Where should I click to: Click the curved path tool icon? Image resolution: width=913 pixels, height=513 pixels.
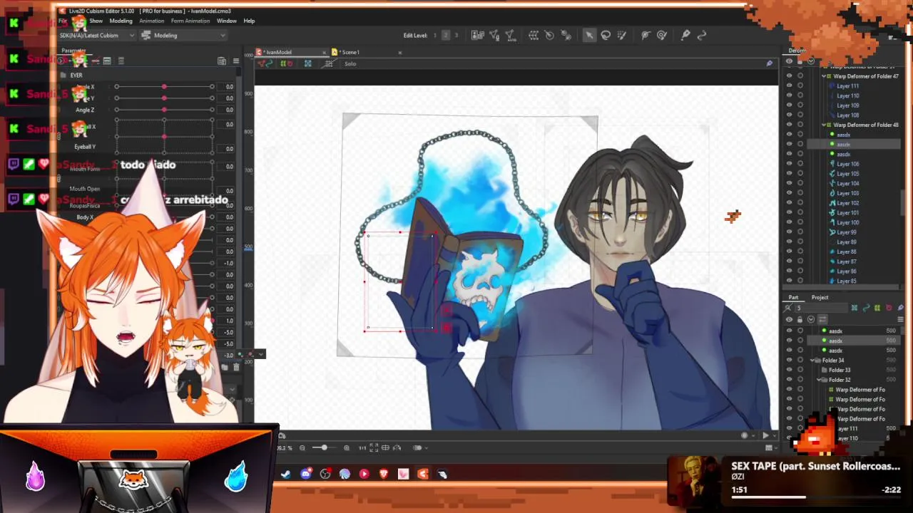[x=702, y=35]
